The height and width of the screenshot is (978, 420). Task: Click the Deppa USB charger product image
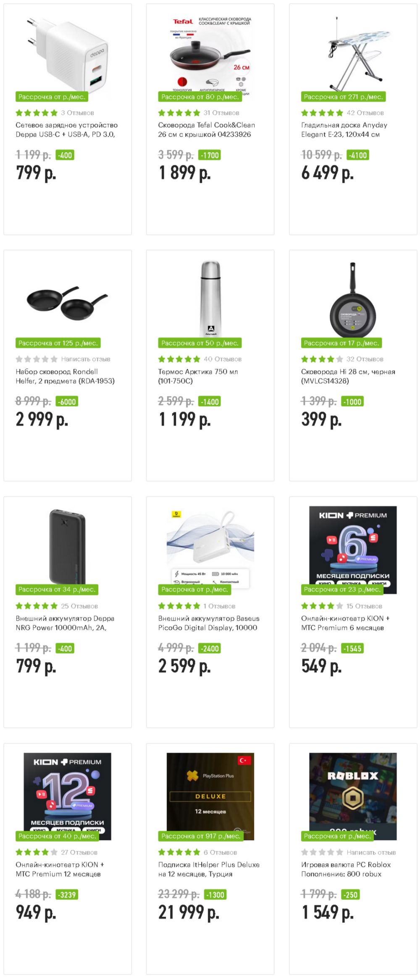(68, 53)
